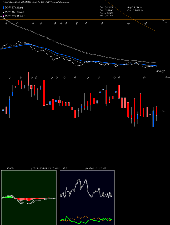The image size is (170, 225).
Task: Click the '59' price label at horizontal line
Action: pos(163,111)
